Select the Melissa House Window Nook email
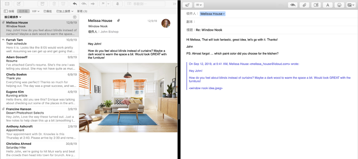358x159 pixels. tap(40, 28)
